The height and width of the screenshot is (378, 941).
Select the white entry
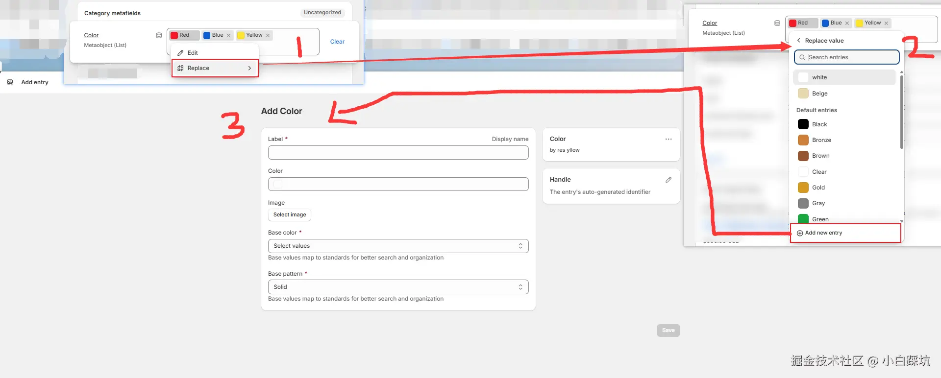[x=844, y=77]
